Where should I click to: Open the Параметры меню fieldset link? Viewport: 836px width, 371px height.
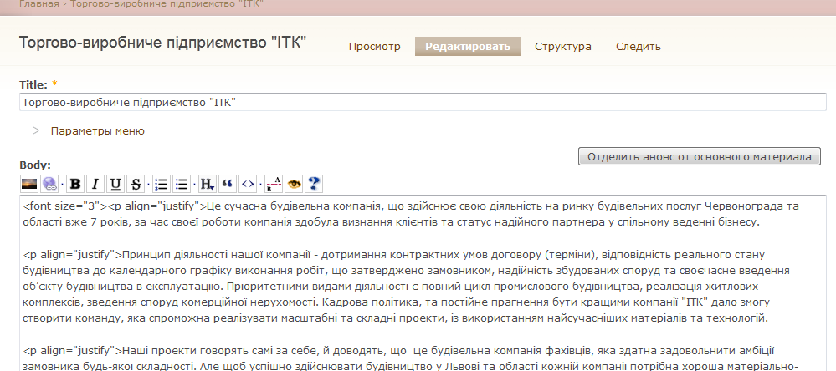point(98,131)
